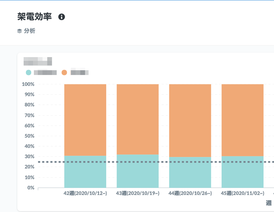Click the 42週(2020/10/12~) axis label
Screen dimensions: 274x212
(x=85, y=193)
